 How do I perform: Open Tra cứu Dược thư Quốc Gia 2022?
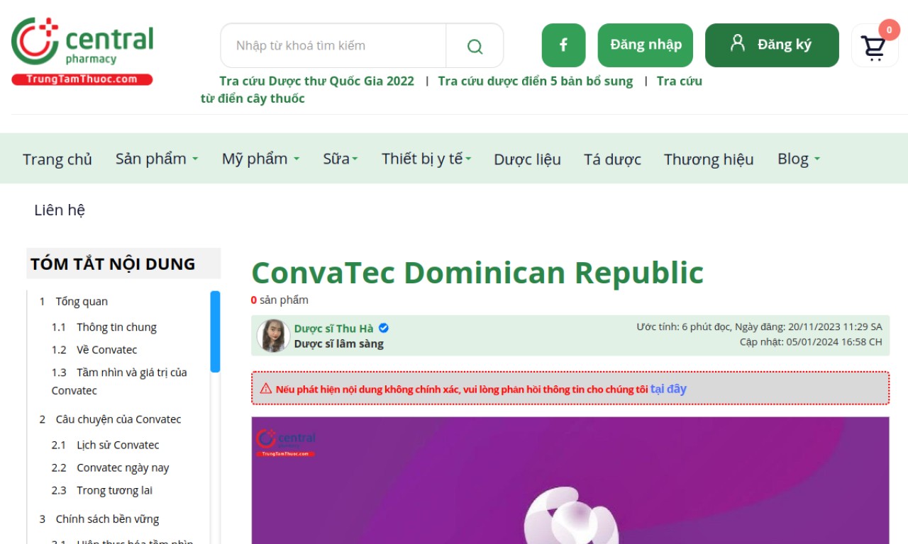coord(316,81)
